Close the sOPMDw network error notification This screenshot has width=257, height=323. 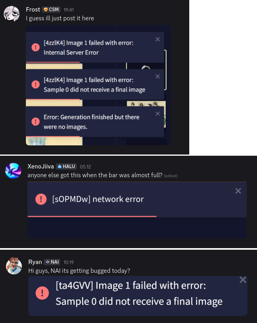coord(238,191)
